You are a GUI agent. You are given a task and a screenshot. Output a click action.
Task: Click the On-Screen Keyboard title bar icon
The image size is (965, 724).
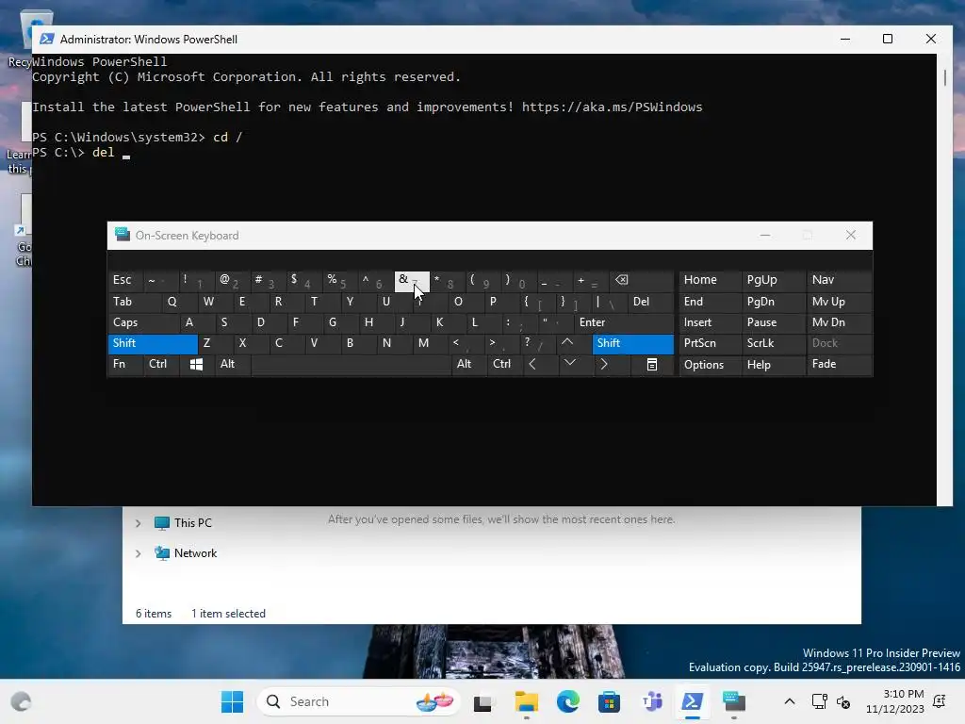click(x=123, y=235)
